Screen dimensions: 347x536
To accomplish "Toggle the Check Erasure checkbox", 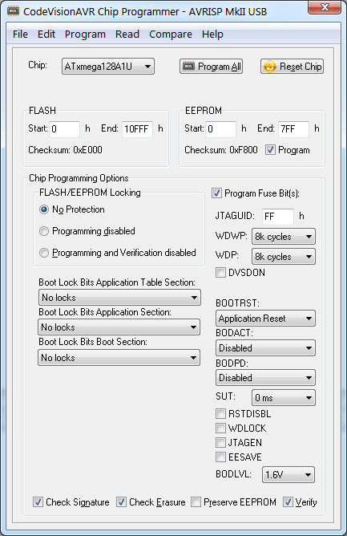I will pyautogui.click(x=121, y=501).
